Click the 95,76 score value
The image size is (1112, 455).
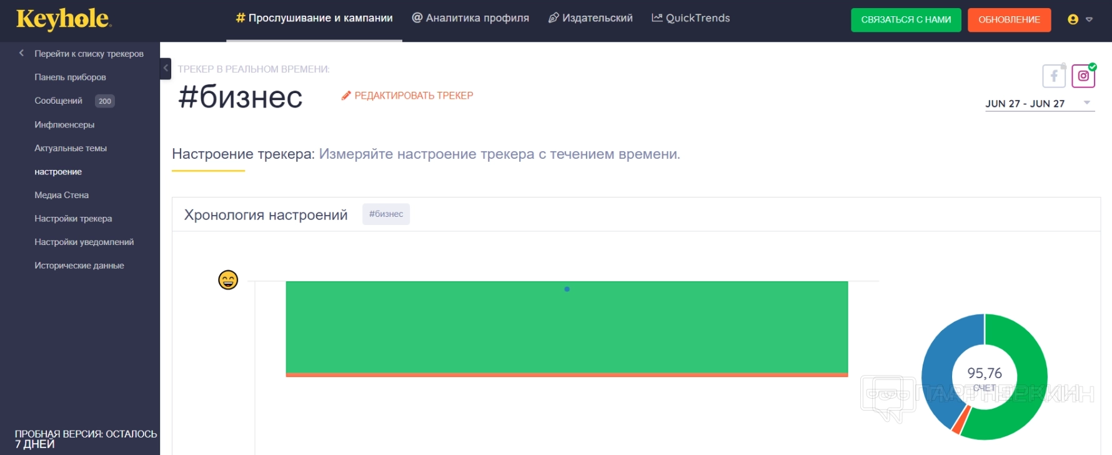[x=985, y=373]
